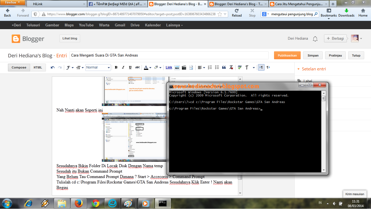The width and height of the screenshot is (371, 209).
Task: Apply strikethrough formatting
Action: [x=137, y=67]
